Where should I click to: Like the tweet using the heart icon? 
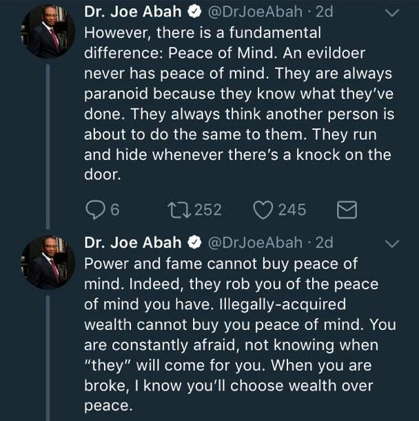[x=263, y=210]
